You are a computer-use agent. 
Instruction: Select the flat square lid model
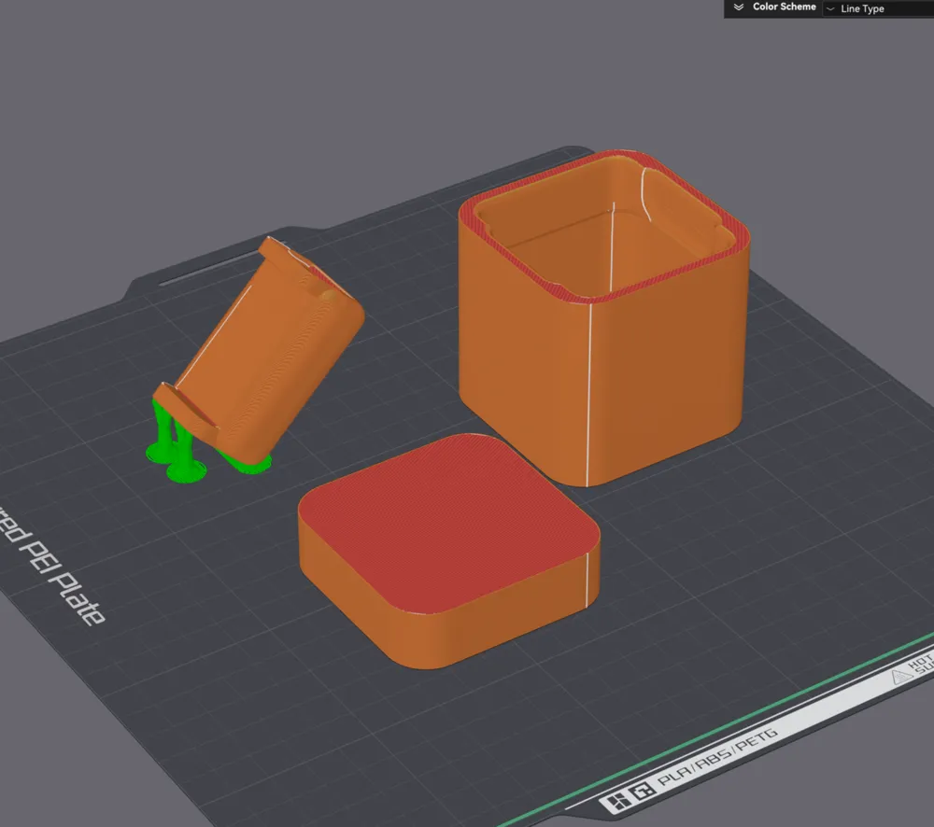click(449, 552)
